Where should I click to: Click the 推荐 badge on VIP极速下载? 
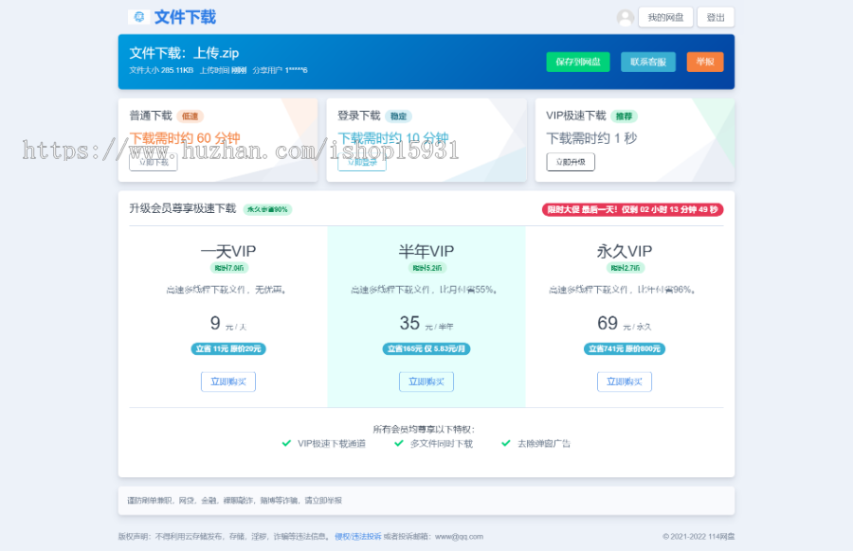click(x=624, y=116)
